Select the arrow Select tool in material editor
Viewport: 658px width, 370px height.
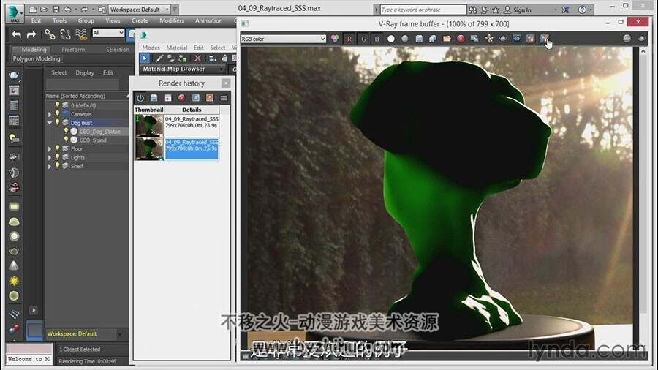pyautogui.click(x=145, y=58)
